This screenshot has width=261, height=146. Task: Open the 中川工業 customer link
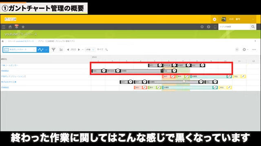tap(9, 82)
